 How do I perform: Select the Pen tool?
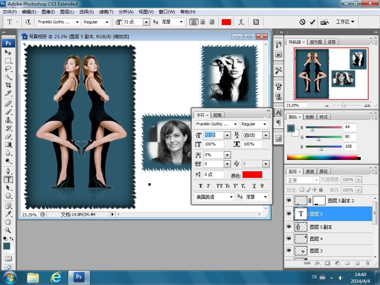click(x=8, y=171)
